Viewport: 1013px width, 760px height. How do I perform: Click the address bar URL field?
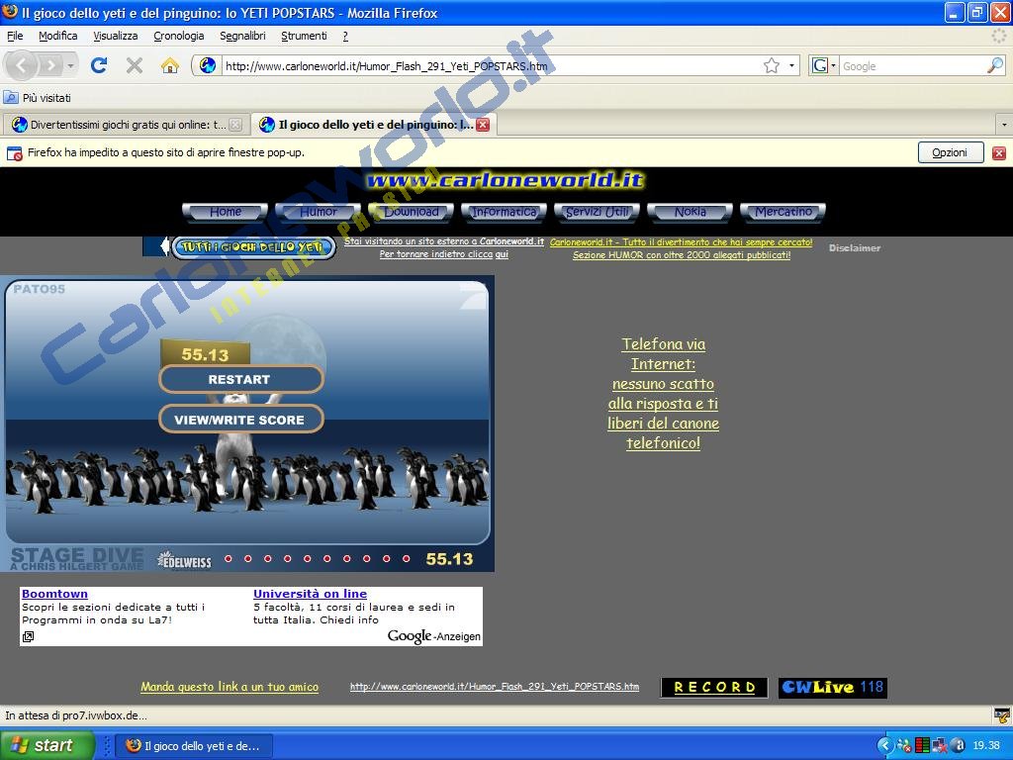click(491, 66)
